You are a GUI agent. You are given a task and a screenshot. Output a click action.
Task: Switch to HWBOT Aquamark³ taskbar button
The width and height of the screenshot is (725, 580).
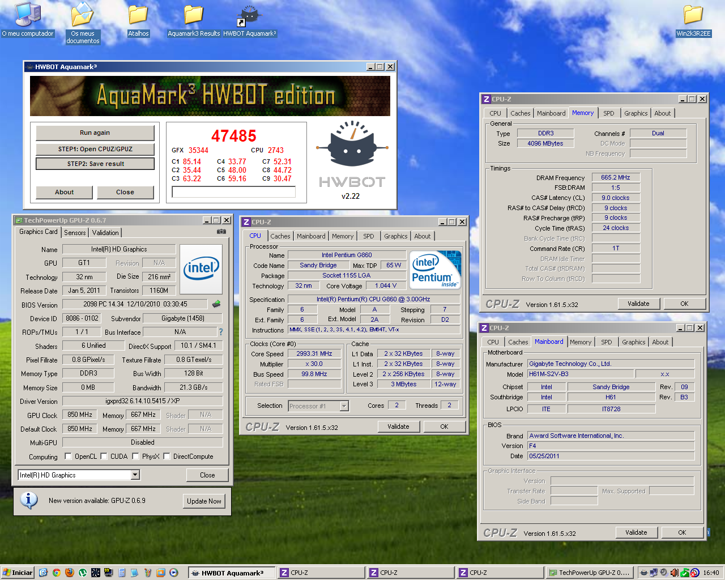click(x=232, y=573)
